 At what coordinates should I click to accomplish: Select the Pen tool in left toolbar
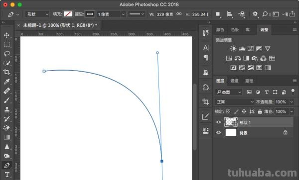6,165
